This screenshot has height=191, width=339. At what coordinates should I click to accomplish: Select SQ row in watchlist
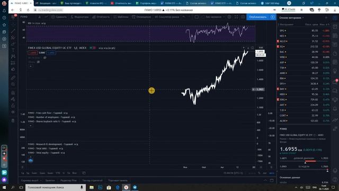[304, 47]
